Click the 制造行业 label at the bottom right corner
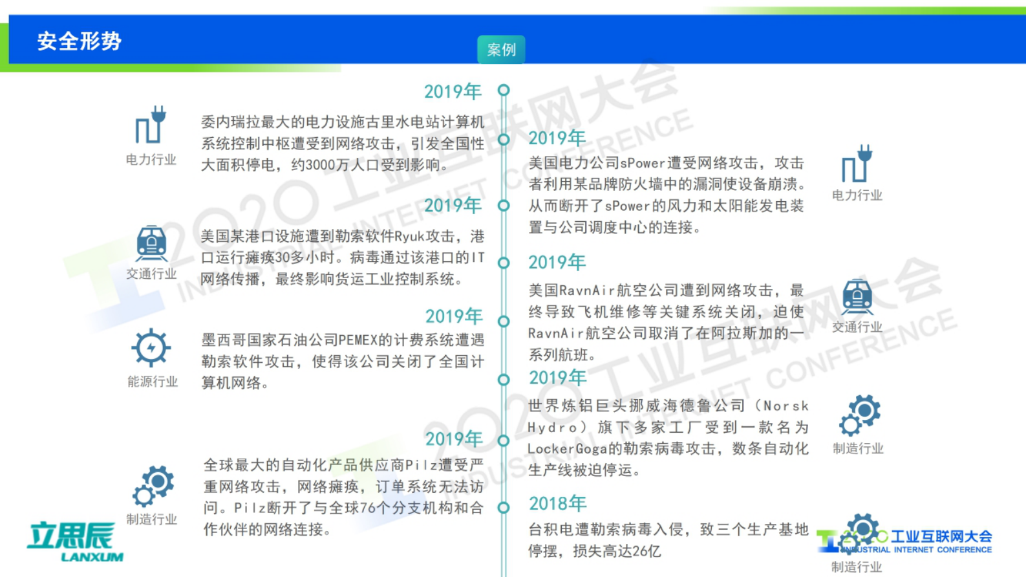The image size is (1026, 577). (857, 567)
